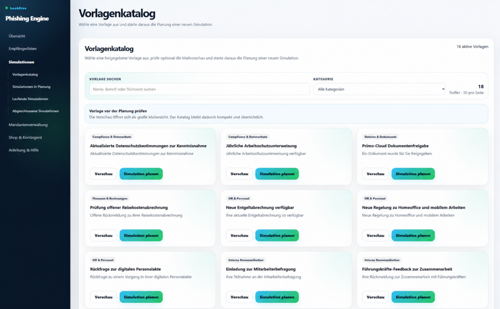Plan simulation for Rückfrage zur digitalen Personalakte
Screen dimensions: 500x309
[x=141, y=297]
